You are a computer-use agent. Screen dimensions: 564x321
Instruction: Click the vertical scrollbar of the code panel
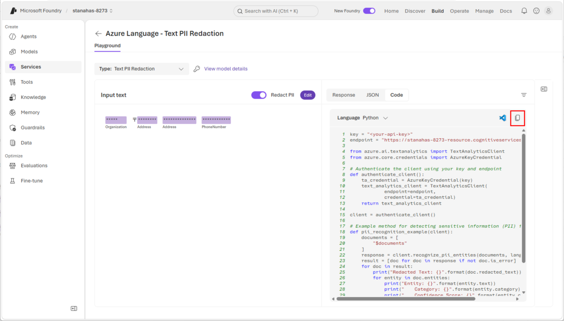click(x=524, y=199)
